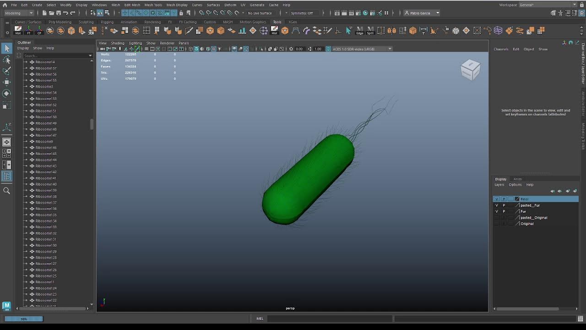Activate the Lasso select tool
Image resolution: width=586 pixels, height=330 pixels.
pos(6,60)
